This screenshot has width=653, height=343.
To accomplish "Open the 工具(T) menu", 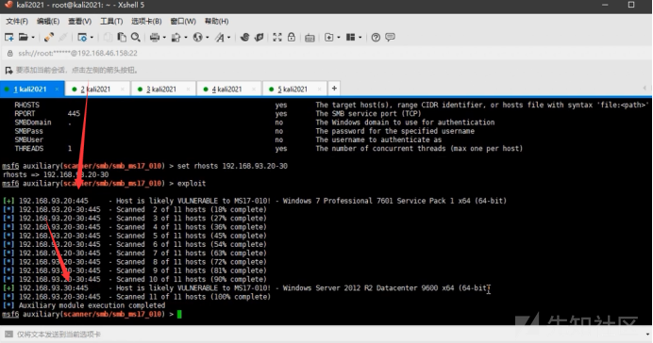I will (x=111, y=22).
